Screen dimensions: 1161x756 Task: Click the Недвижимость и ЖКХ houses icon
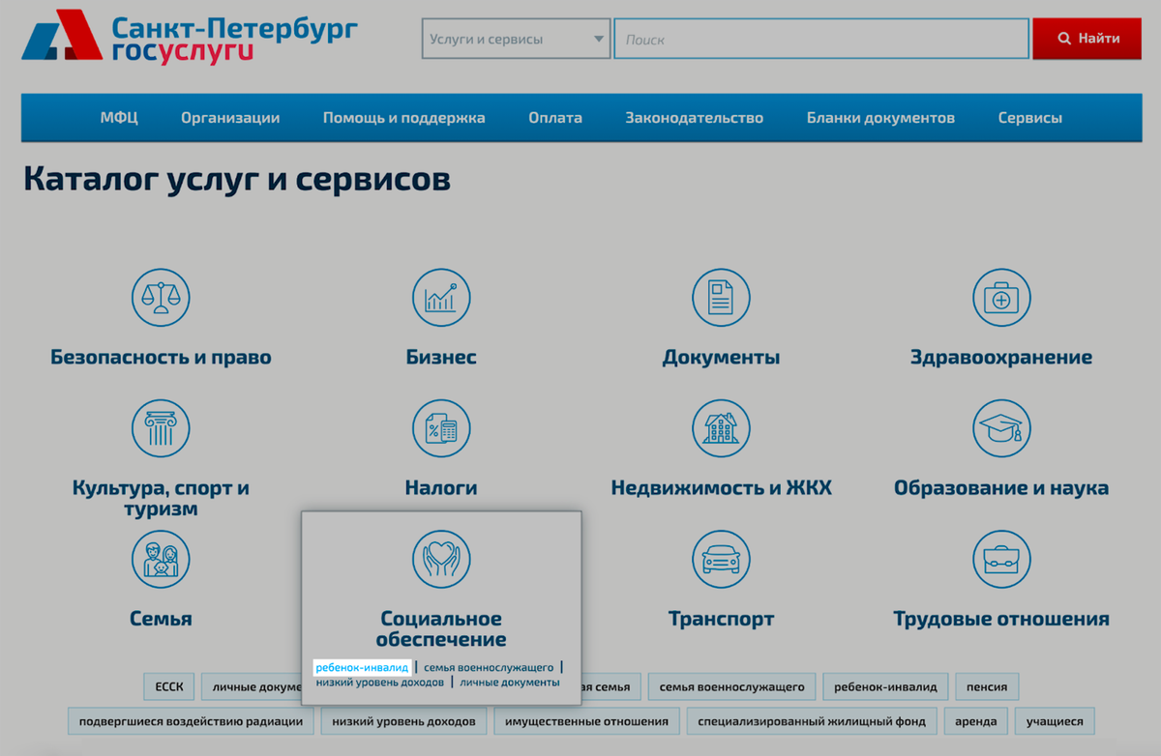[x=721, y=428]
